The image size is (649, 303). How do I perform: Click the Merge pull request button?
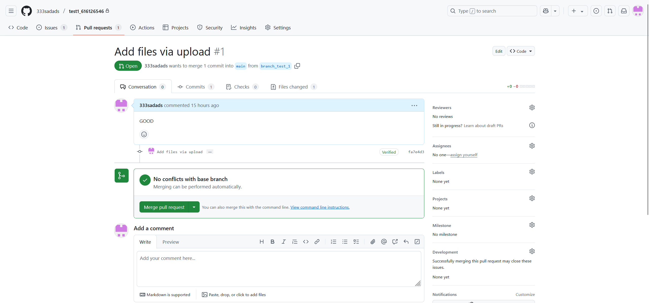tap(164, 207)
